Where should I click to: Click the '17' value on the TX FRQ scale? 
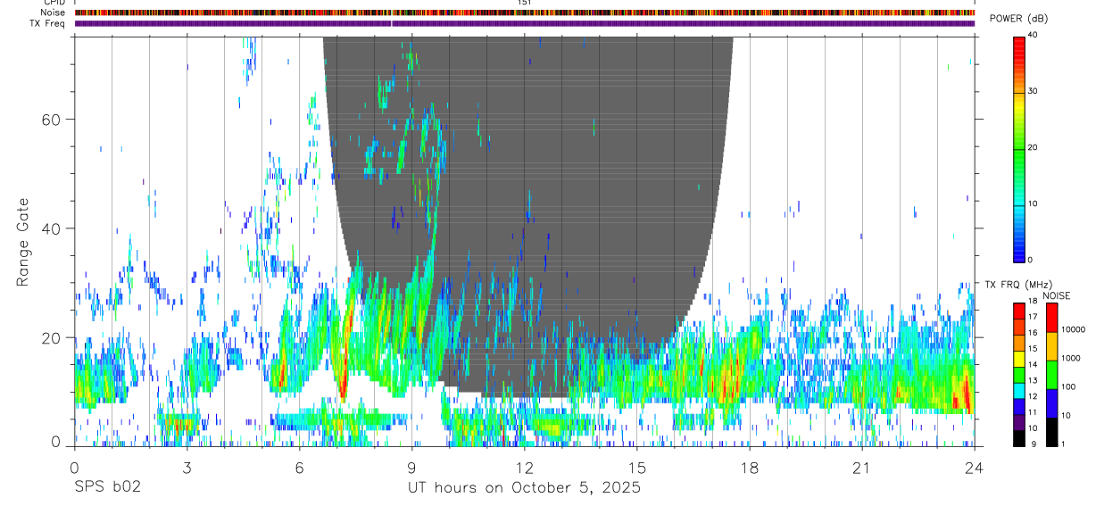(1032, 317)
